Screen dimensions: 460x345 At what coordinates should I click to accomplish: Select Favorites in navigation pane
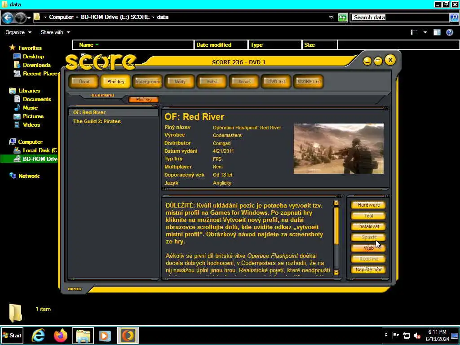coord(30,48)
